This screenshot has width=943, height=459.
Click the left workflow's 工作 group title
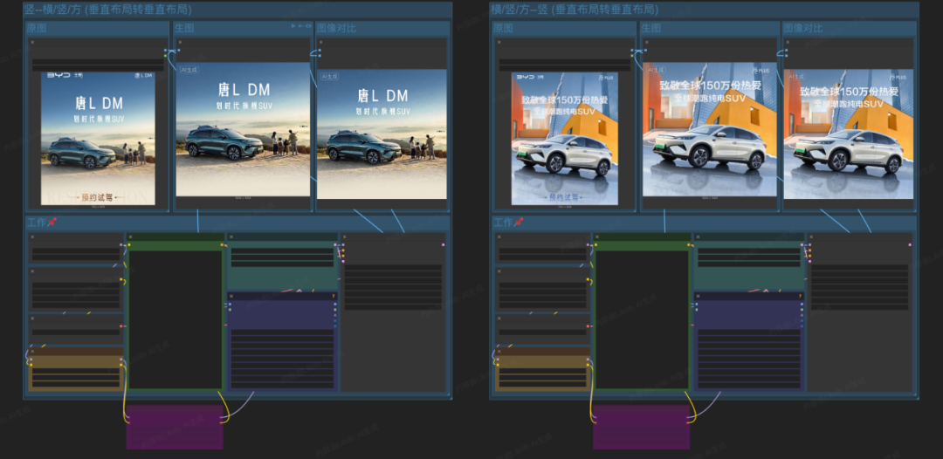[41, 223]
